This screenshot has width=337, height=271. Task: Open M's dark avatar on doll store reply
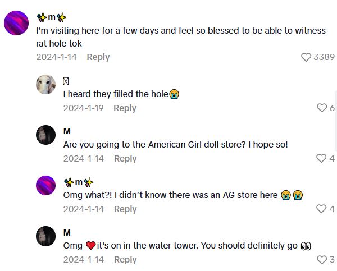[46, 135]
